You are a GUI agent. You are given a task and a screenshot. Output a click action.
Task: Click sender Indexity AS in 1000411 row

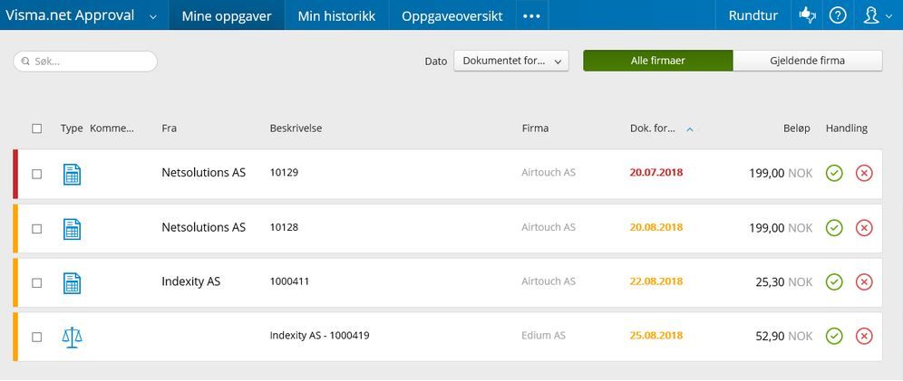[190, 281]
